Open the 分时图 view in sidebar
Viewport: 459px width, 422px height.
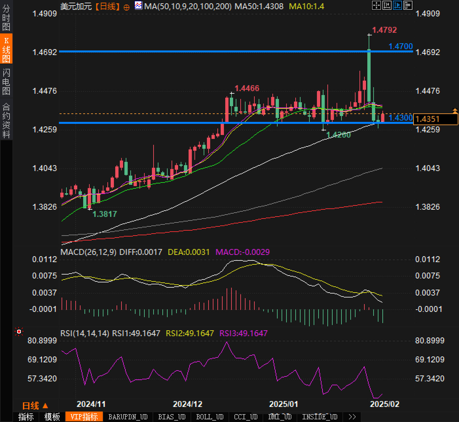pyautogui.click(x=6, y=18)
